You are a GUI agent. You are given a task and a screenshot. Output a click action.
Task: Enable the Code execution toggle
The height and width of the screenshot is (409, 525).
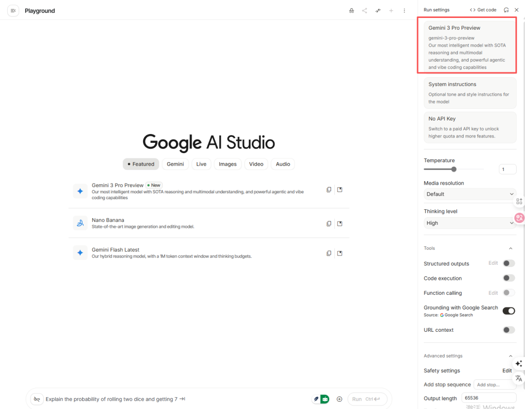(508, 278)
